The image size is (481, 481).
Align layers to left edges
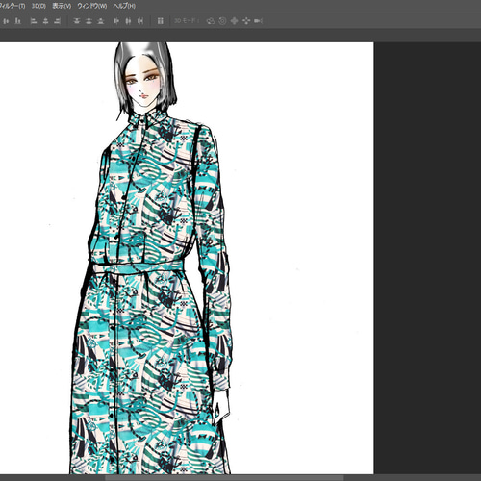[34, 21]
